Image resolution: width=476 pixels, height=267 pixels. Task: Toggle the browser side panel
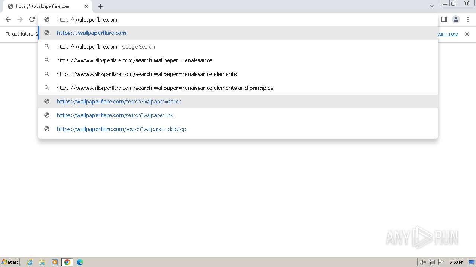pos(444,19)
